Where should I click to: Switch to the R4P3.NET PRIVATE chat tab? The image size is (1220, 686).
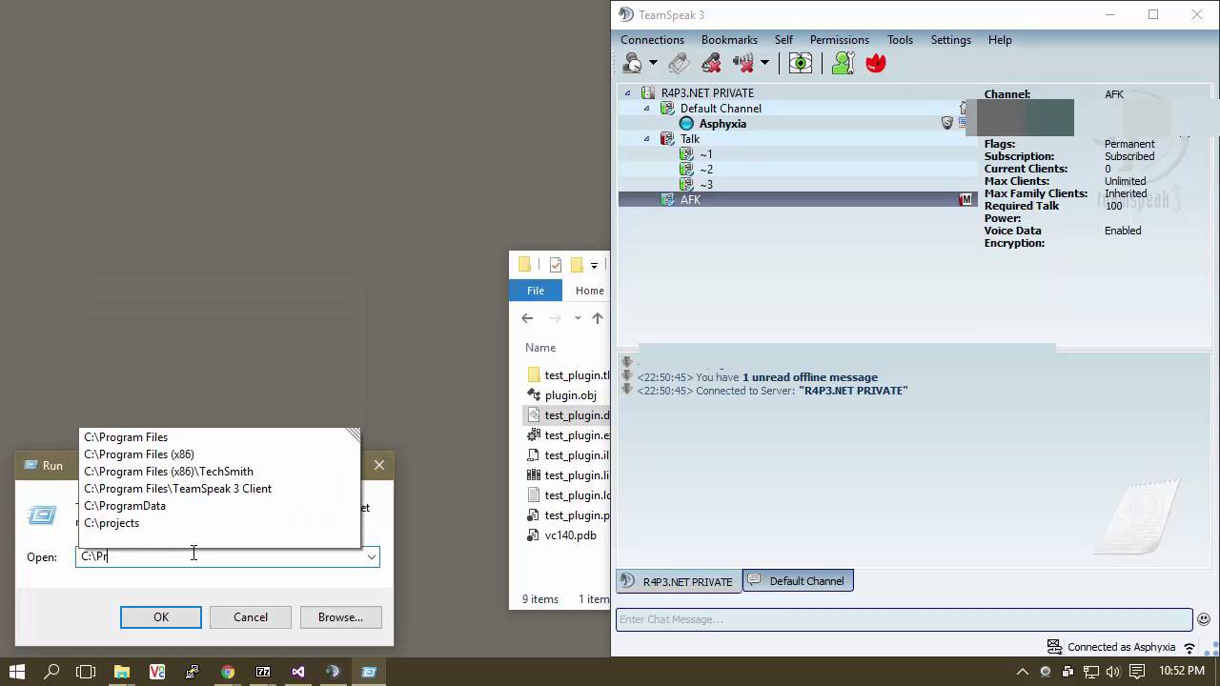[679, 581]
